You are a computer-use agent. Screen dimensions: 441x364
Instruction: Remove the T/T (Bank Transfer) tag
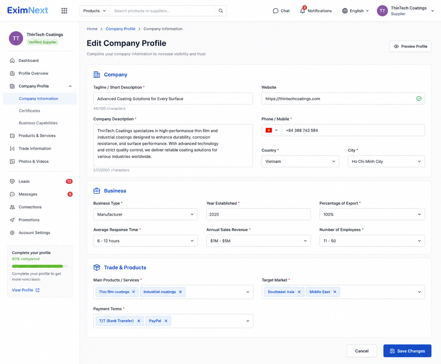pyautogui.click(x=139, y=321)
